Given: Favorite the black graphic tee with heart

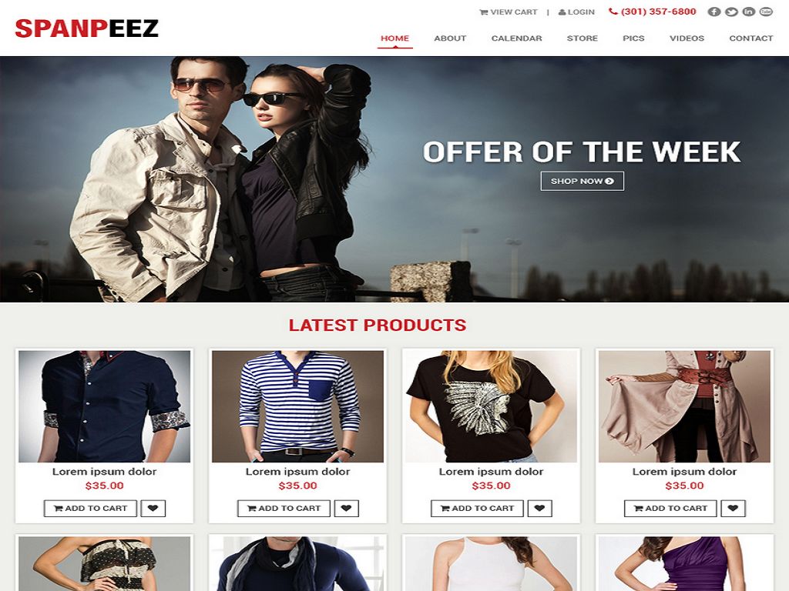Looking at the screenshot, I should pyautogui.click(x=539, y=508).
